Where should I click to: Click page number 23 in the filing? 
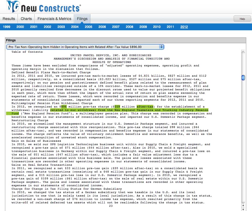111,206
